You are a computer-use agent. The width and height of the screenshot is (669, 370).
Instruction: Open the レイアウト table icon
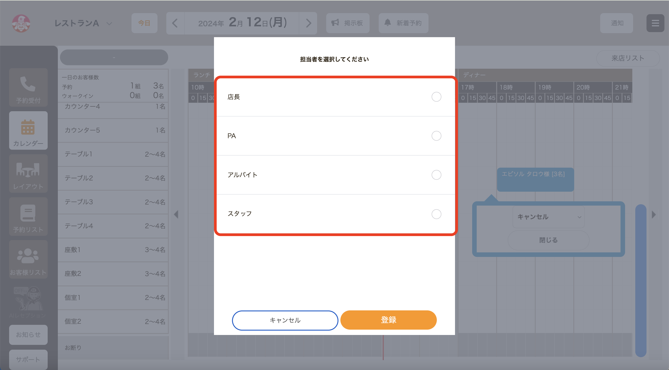28,174
